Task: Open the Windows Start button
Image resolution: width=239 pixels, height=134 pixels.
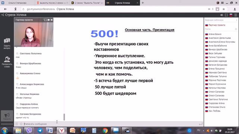Action: [4, 131]
